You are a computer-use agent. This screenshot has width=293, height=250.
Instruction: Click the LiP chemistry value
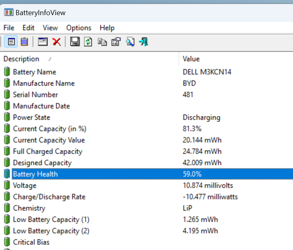coord(187,208)
